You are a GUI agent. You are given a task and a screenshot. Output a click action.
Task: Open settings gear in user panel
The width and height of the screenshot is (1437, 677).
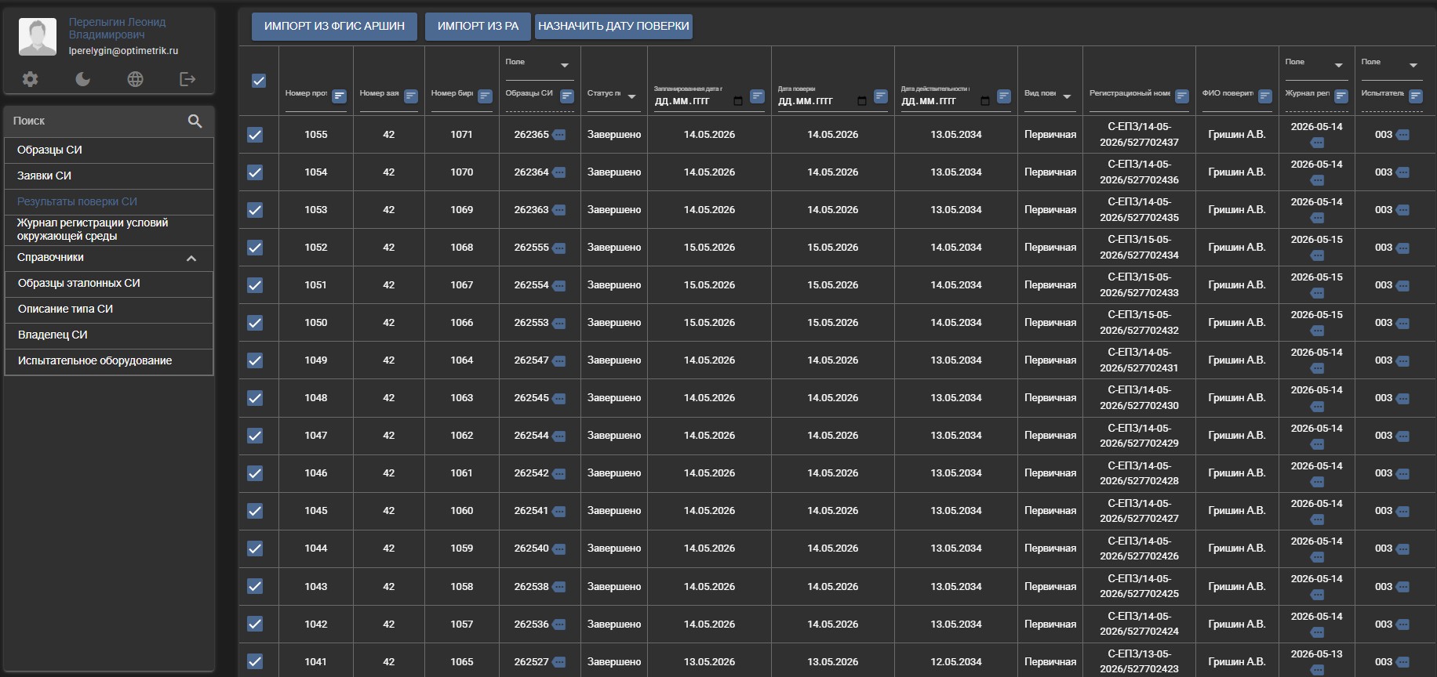(x=30, y=79)
